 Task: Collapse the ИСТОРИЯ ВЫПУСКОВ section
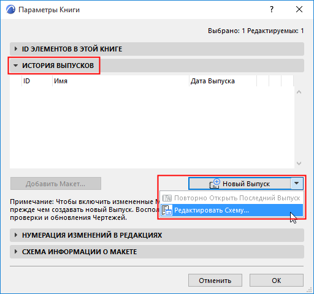[157, 66]
